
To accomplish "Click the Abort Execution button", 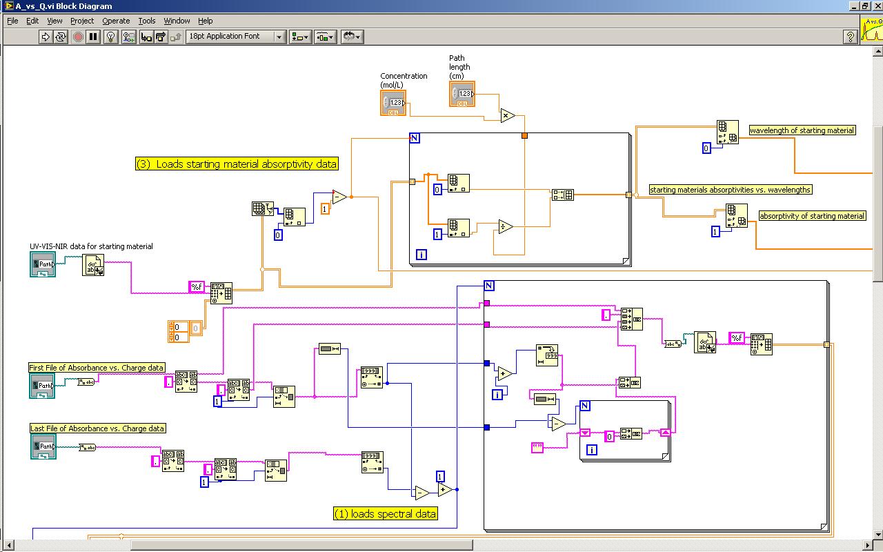I will pyautogui.click(x=78, y=37).
